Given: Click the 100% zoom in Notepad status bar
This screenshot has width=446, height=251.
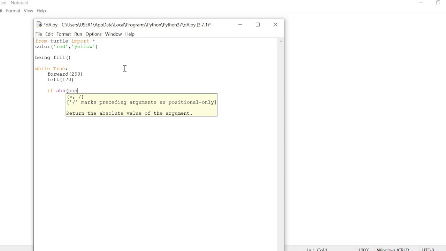Looking at the screenshot, I should point(364,249).
